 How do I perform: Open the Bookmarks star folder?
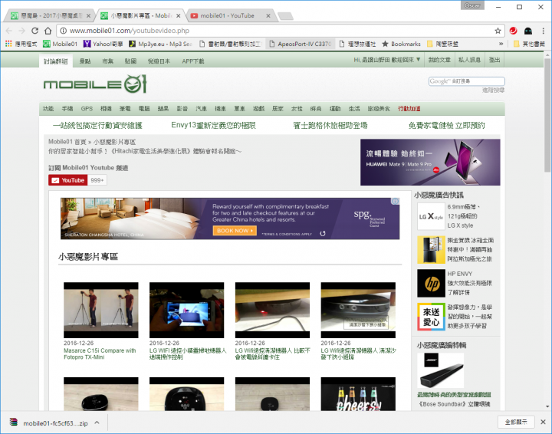pyautogui.click(x=401, y=44)
